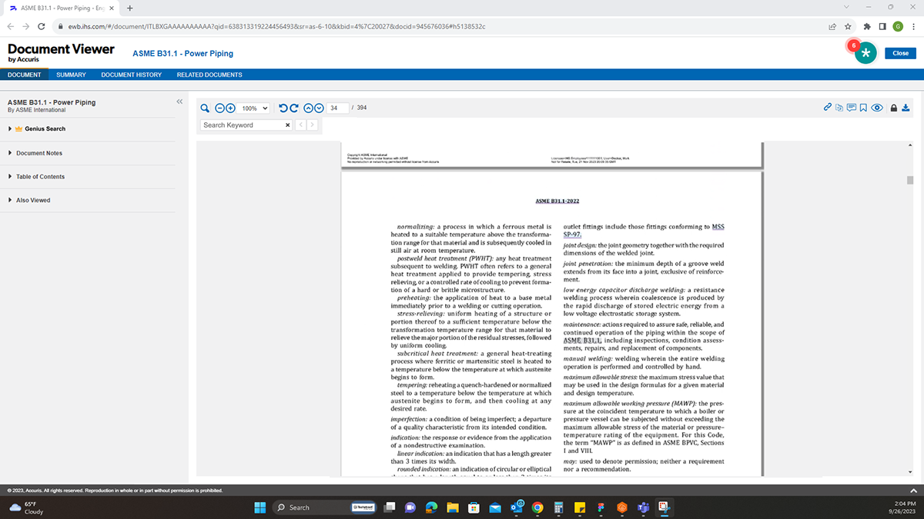Screen dimensions: 924x519
Task: Click the blue Close button
Action: tap(901, 53)
